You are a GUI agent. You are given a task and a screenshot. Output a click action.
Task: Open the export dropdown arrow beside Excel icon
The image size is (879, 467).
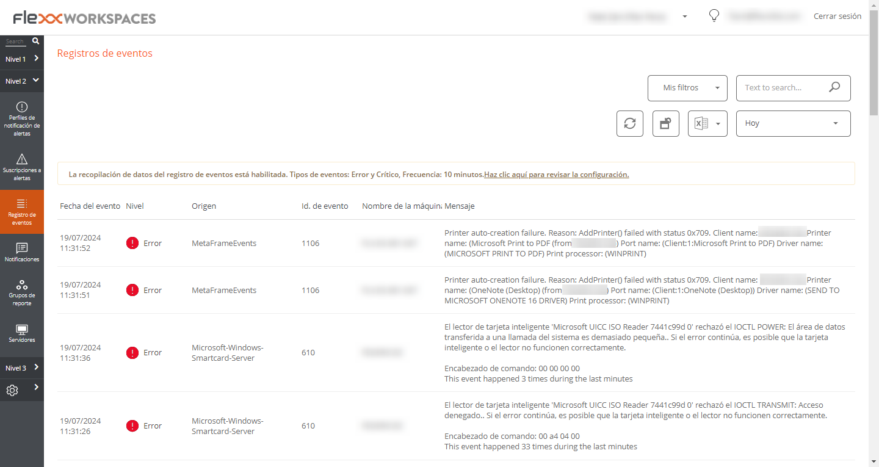click(718, 123)
